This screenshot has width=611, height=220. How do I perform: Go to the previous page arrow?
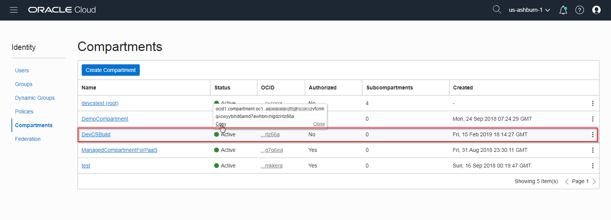(567, 182)
